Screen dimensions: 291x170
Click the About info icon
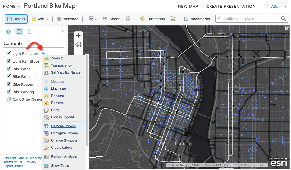8,32
